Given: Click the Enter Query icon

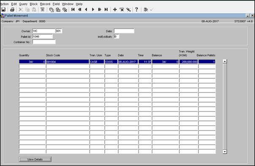Looking at the screenshot, I should click(52, 10).
